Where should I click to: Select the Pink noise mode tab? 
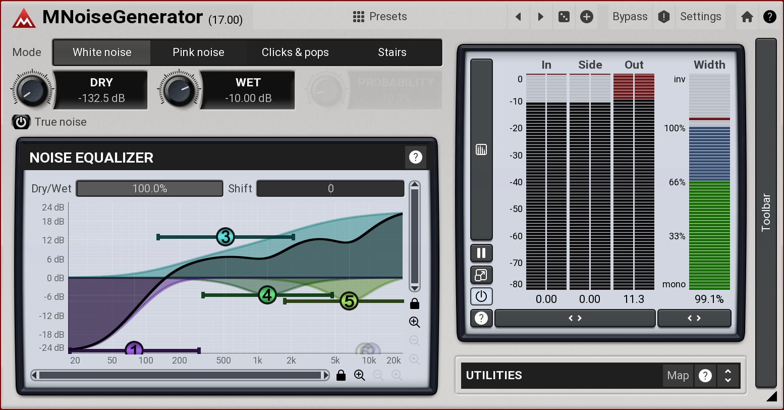pyautogui.click(x=198, y=53)
